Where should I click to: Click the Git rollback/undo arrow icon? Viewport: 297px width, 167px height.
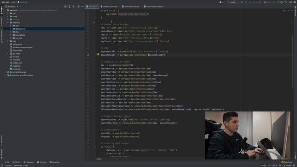(x=286, y=2)
